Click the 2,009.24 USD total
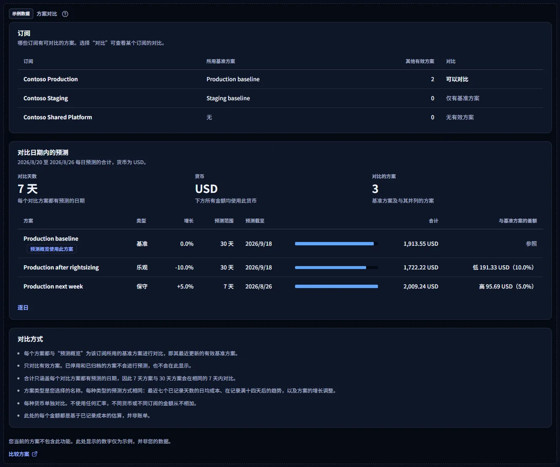 click(421, 286)
